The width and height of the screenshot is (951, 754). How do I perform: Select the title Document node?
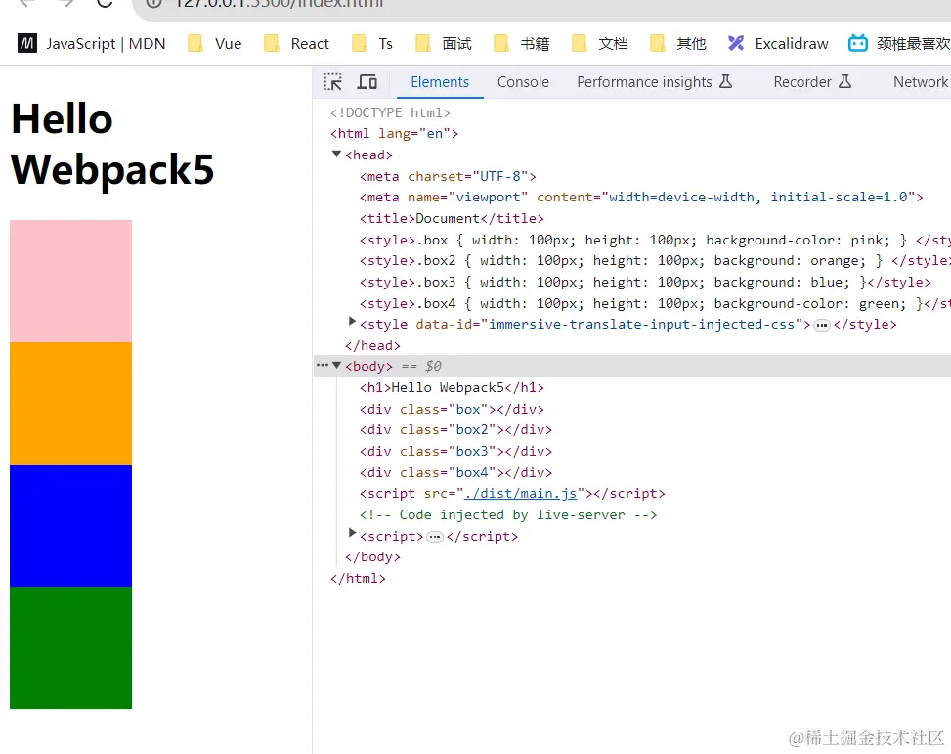click(452, 218)
